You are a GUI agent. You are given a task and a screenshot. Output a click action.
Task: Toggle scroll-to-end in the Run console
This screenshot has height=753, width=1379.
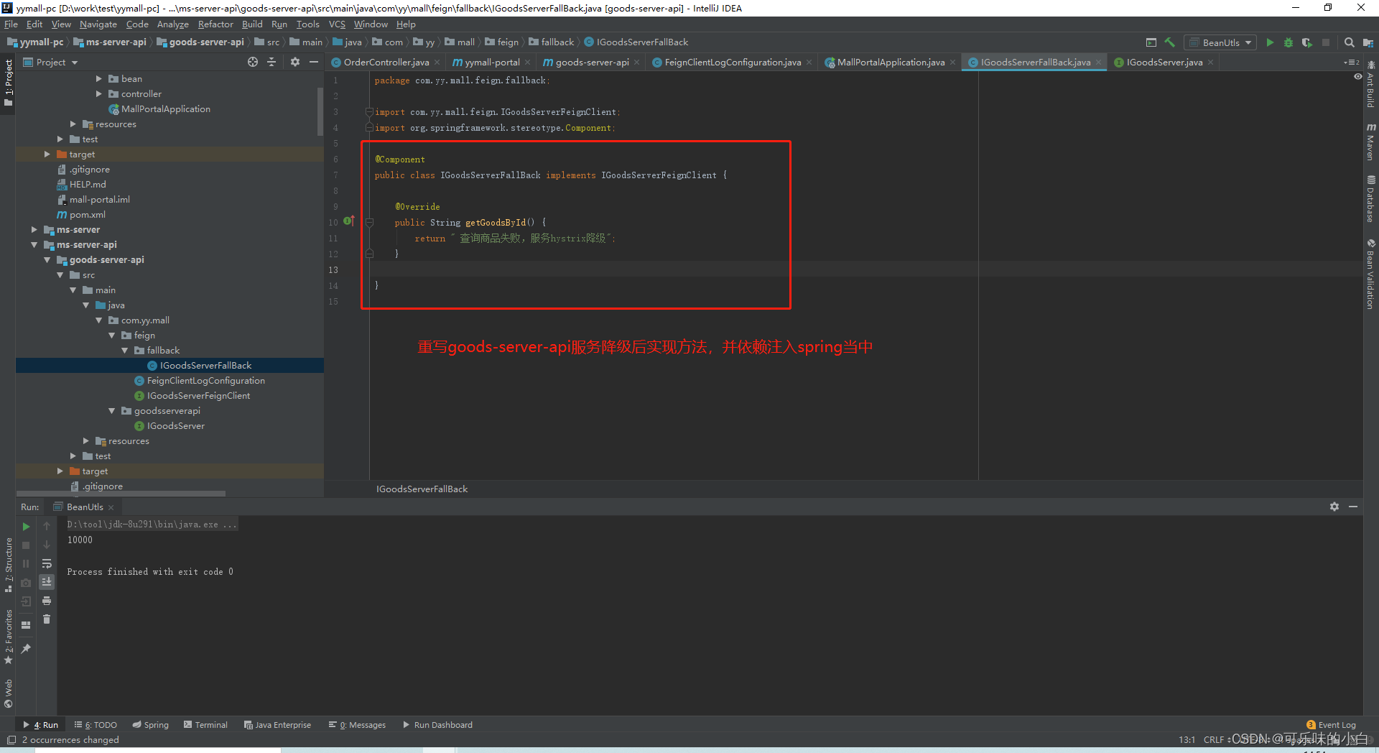(x=47, y=582)
